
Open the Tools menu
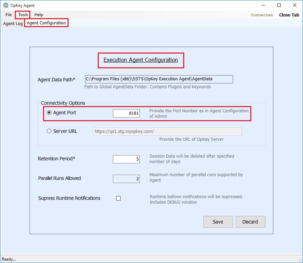click(x=23, y=15)
